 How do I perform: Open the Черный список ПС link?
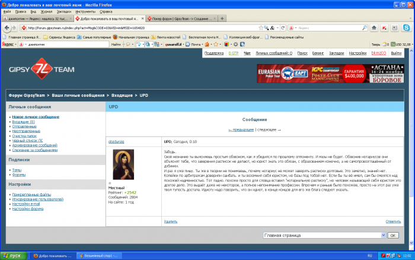[27, 141]
